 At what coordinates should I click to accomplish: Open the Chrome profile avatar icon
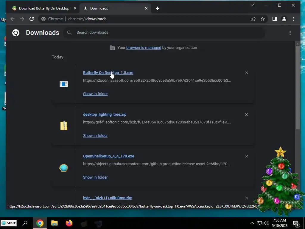coord(284,19)
